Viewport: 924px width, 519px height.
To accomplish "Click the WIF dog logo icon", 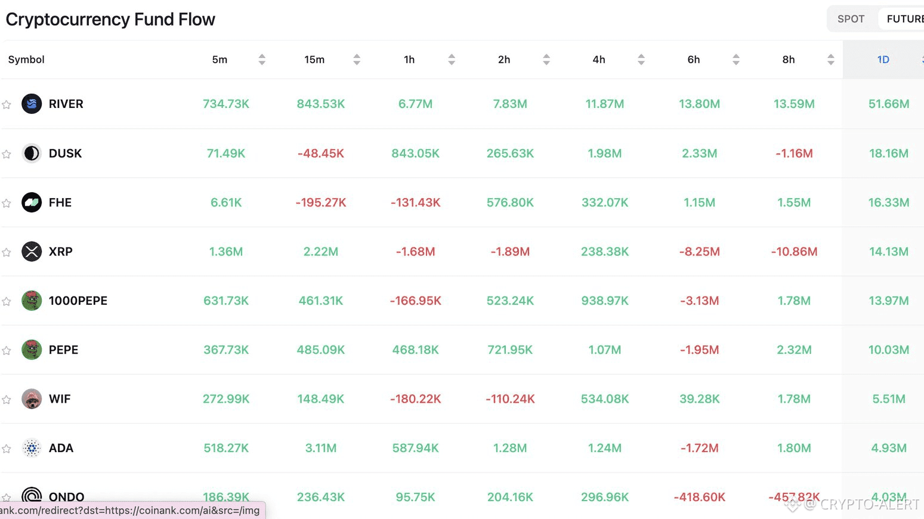I will click(x=32, y=399).
